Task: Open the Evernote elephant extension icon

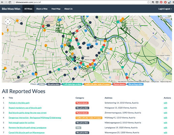Action: 153,2
